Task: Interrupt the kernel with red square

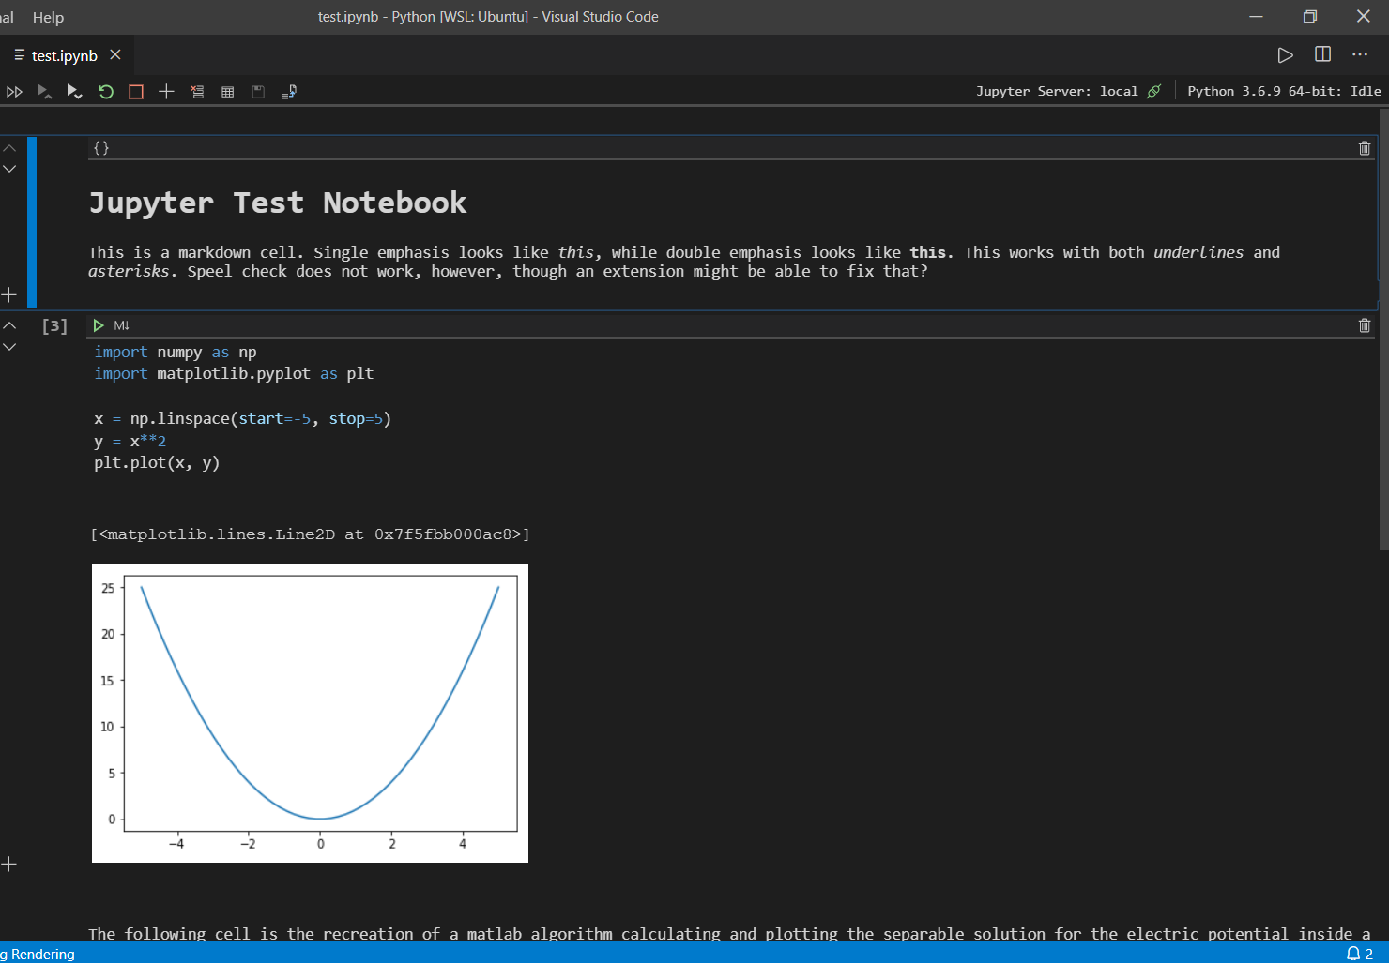Action: click(136, 92)
